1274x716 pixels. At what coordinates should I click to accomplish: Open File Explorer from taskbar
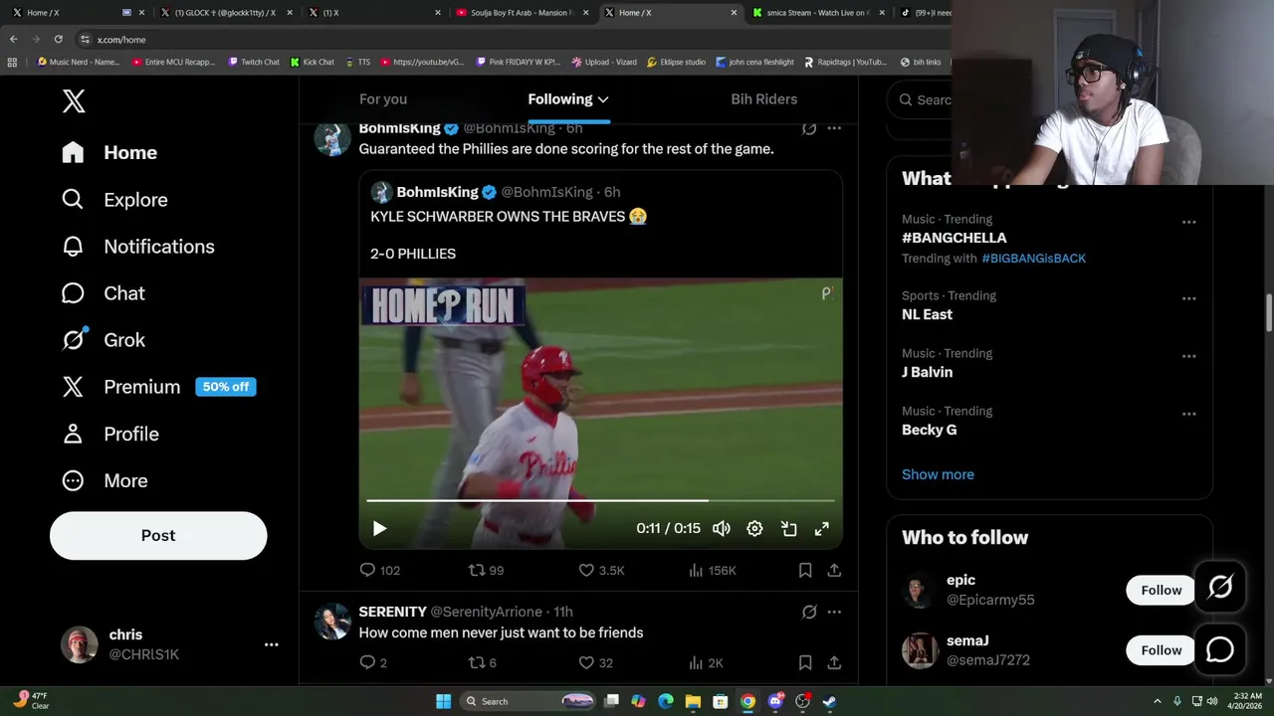[x=693, y=701]
